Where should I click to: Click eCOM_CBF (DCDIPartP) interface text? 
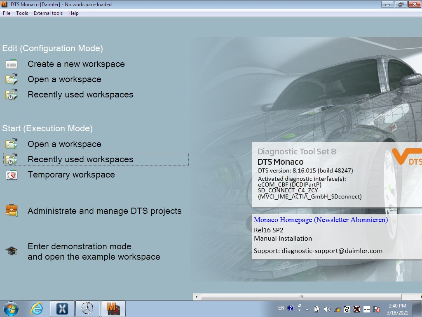tap(290, 185)
